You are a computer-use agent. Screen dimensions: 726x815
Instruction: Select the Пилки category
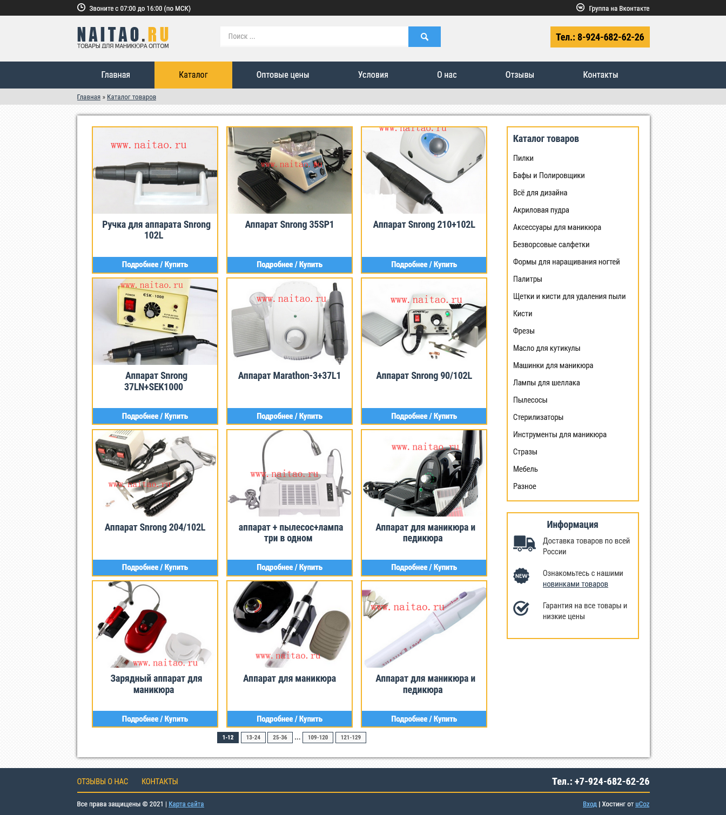(523, 158)
